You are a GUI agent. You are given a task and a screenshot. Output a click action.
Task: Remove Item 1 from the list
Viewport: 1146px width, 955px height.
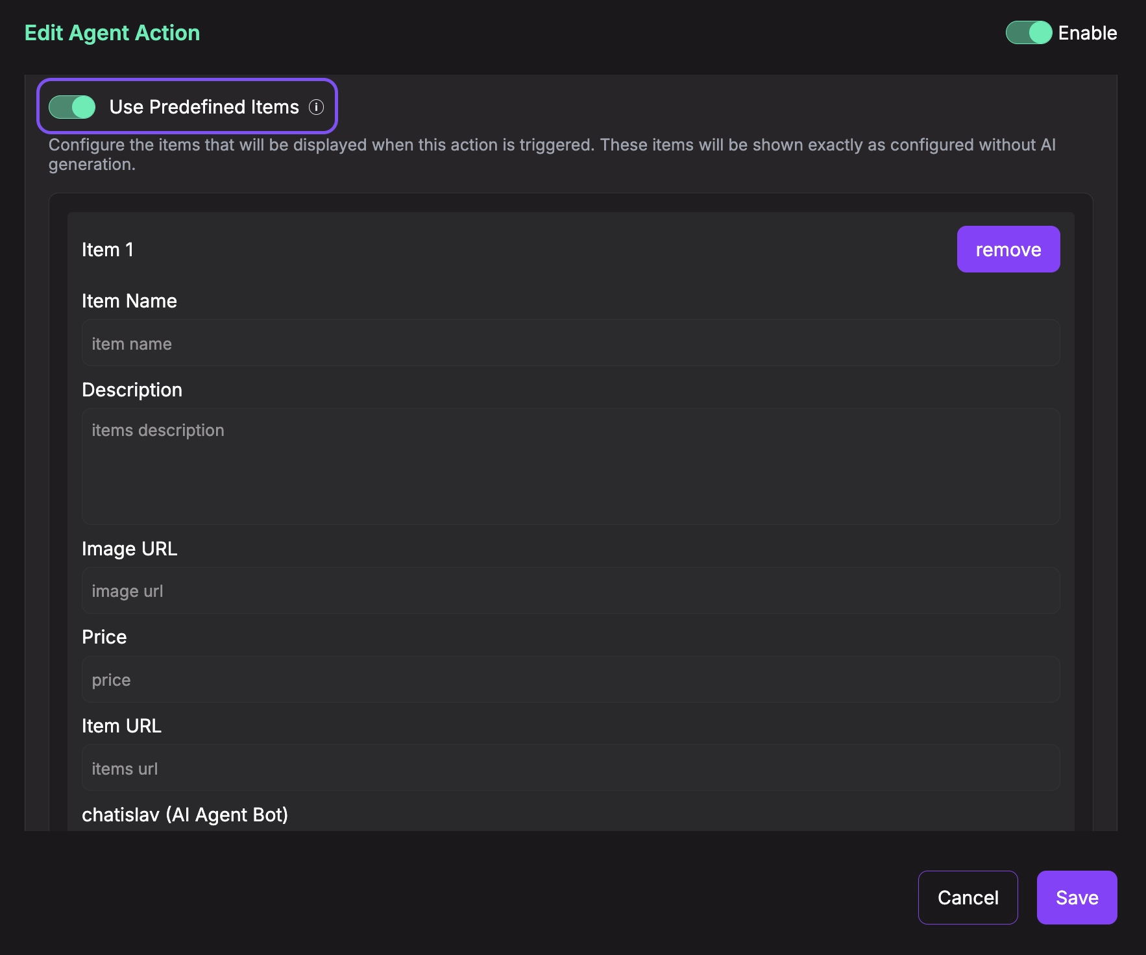coord(1008,248)
